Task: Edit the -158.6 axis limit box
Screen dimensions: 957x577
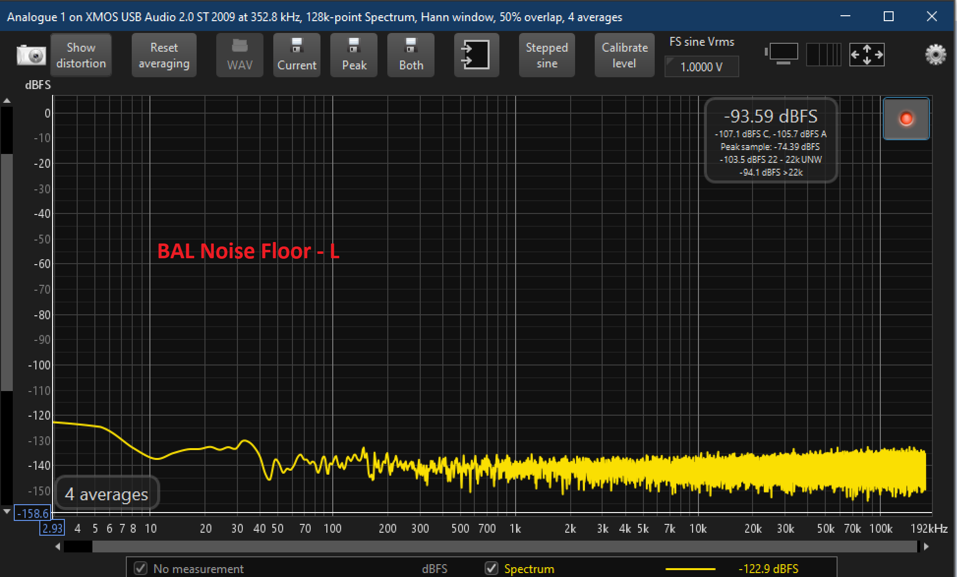Action: click(x=32, y=514)
